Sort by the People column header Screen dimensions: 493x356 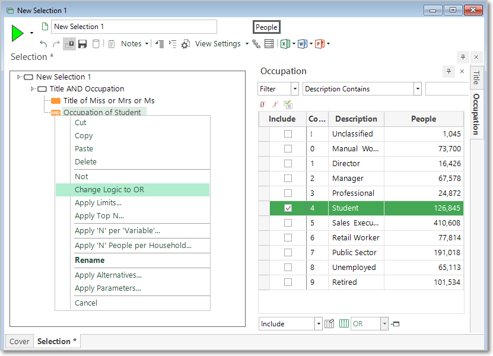424,119
